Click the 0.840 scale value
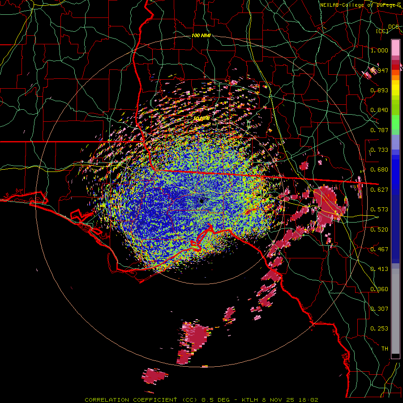 tap(379, 110)
